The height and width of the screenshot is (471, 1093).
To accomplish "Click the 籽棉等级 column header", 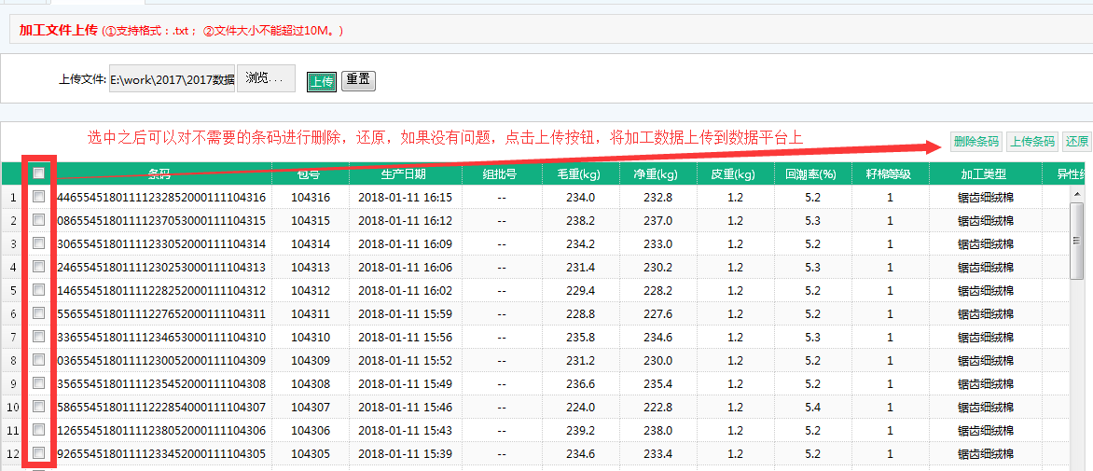I will (890, 173).
